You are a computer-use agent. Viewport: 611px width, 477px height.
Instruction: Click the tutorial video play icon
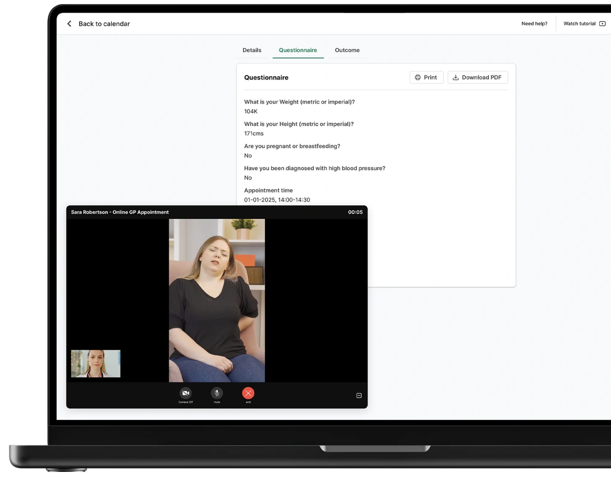(x=602, y=24)
